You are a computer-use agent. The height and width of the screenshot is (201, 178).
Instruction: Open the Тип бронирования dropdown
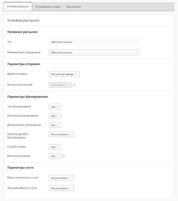(55, 107)
